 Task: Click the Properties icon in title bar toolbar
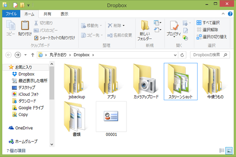click(x=15, y=5)
